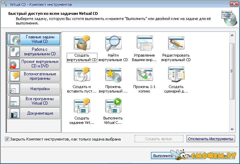
Task: Open Прожиг виртуальных CD и DVD category
Action: coord(34,64)
